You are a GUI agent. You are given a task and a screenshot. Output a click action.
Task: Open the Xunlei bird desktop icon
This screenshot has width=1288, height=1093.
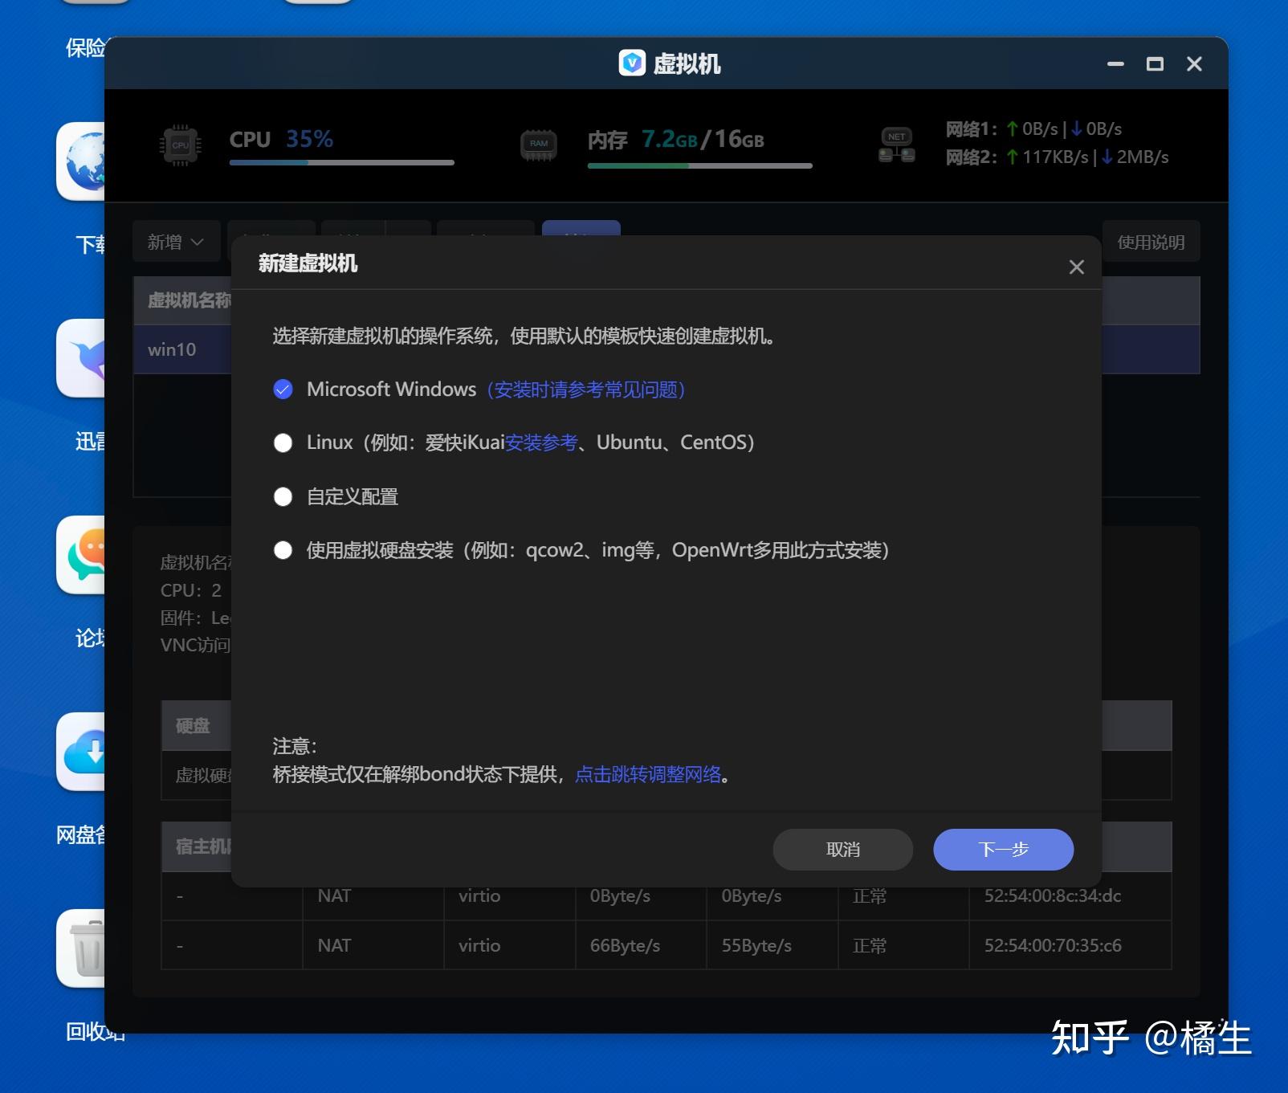click(x=81, y=358)
